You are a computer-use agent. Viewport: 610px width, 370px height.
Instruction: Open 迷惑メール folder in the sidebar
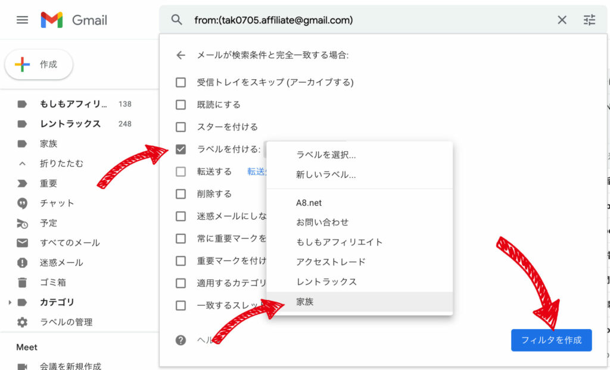click(61, 263)
